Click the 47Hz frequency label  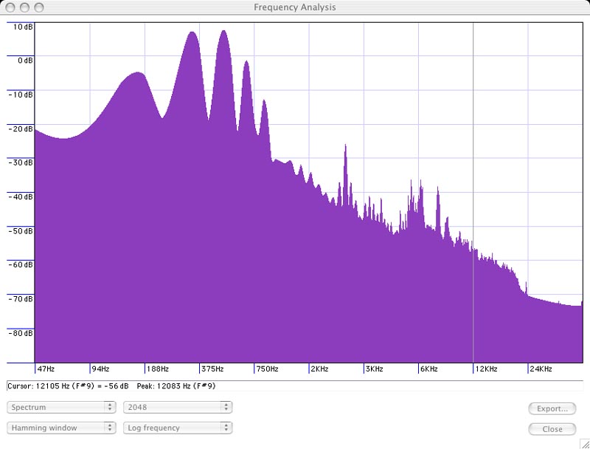click(x=46, y=369)
